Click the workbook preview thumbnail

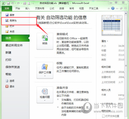[x=112, y=25]
